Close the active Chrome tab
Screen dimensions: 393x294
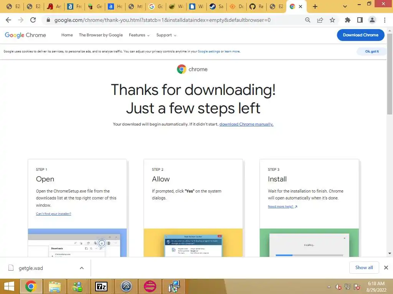tap(301, 7)
